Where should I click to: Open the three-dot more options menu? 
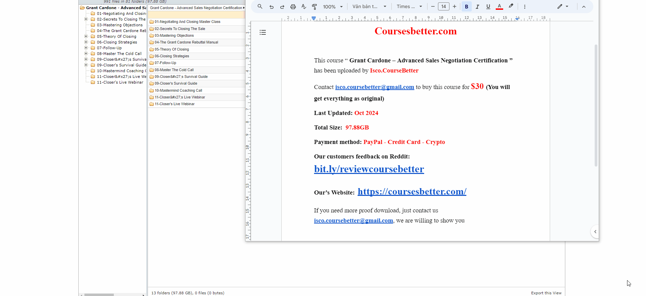(x=524, y=6)
